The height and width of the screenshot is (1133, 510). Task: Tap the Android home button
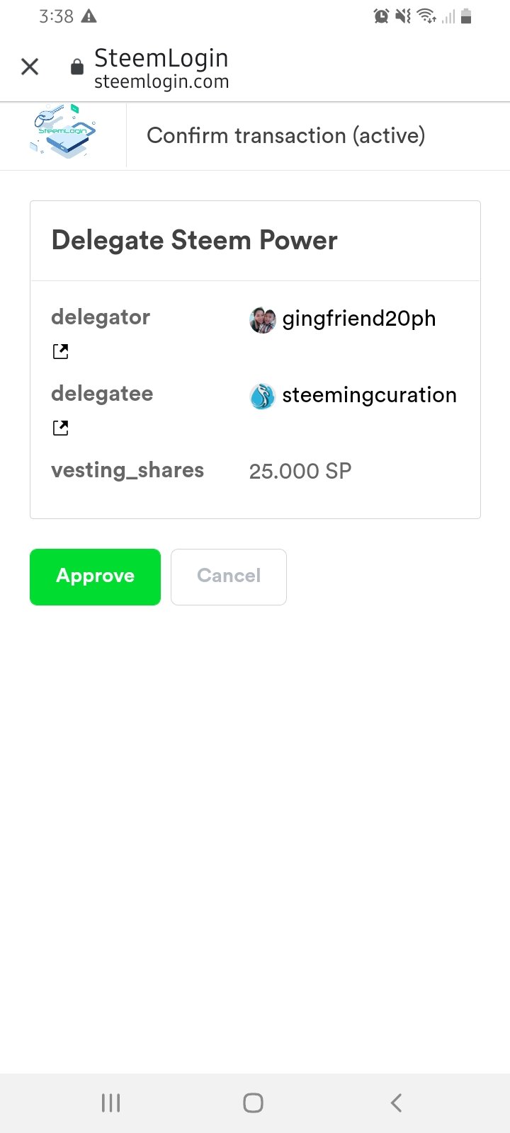click(x=253, y=1103)
